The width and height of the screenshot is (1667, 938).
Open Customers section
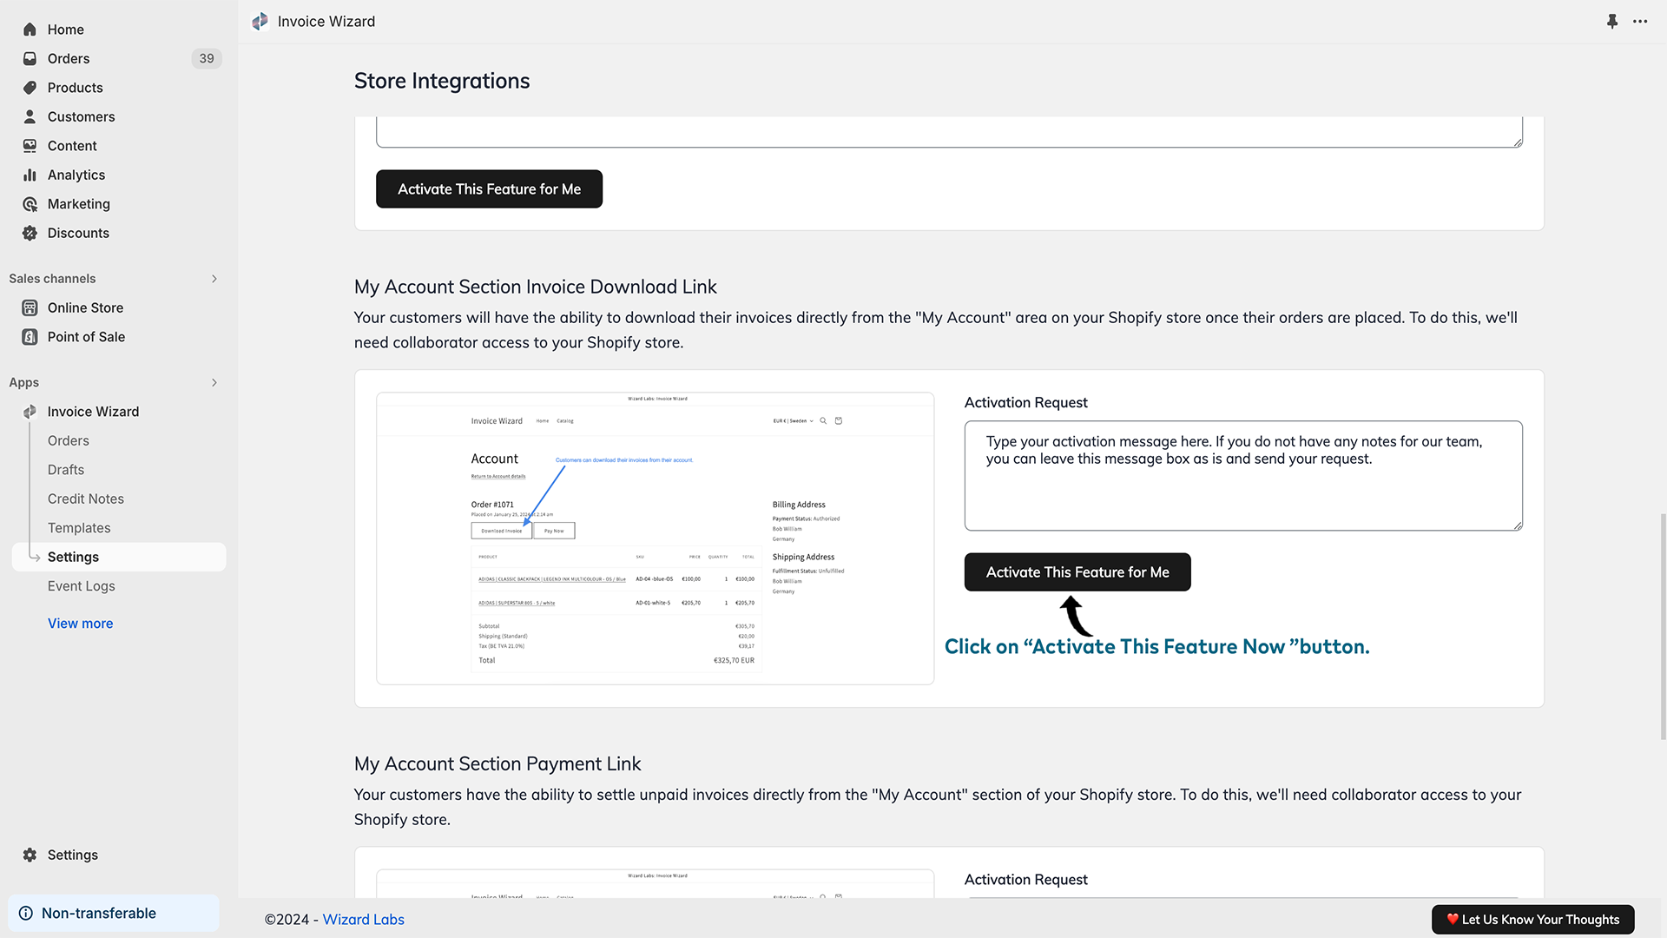coord(81,116)
